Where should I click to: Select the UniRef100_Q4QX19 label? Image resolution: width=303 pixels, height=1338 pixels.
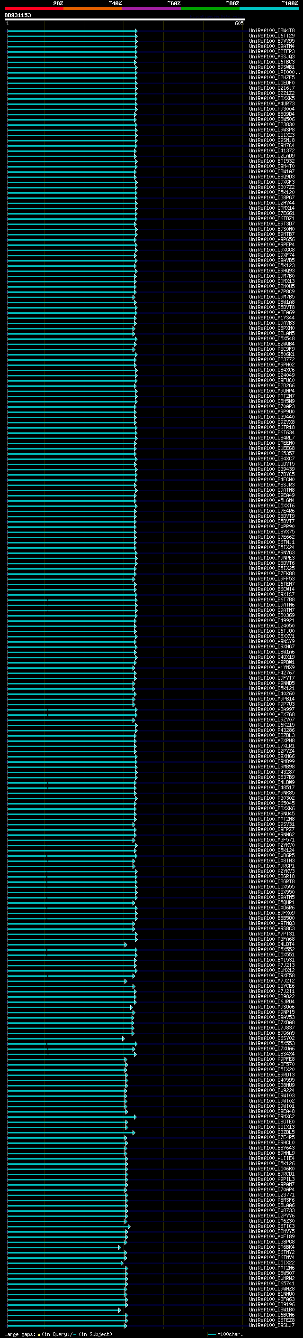coord(271,657)
